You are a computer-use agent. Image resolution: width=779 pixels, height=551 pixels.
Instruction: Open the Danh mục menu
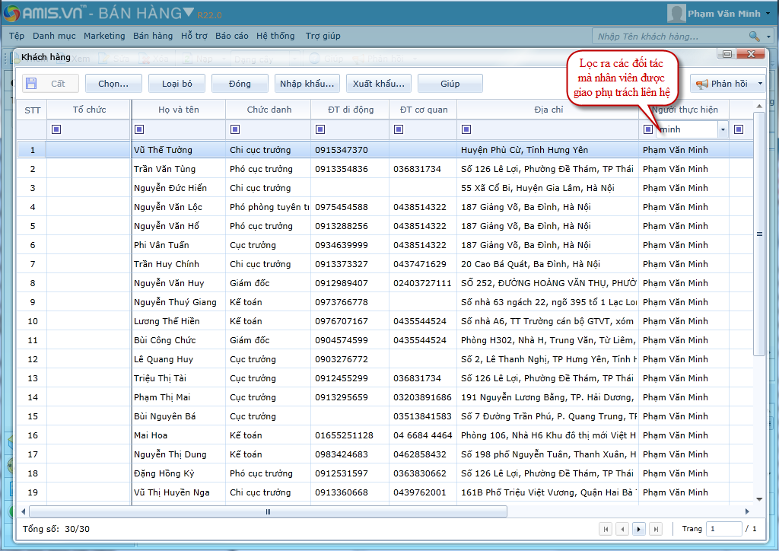(x=54, y=36)
